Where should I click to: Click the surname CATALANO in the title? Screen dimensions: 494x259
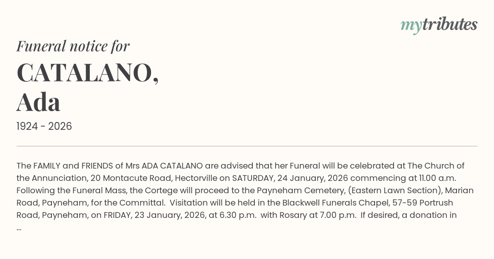coord(87,73)
